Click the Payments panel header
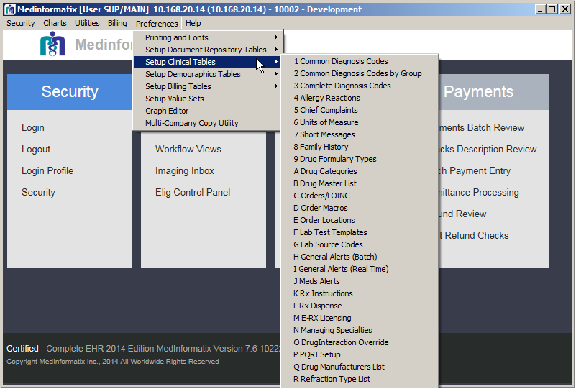 [493, 92]
